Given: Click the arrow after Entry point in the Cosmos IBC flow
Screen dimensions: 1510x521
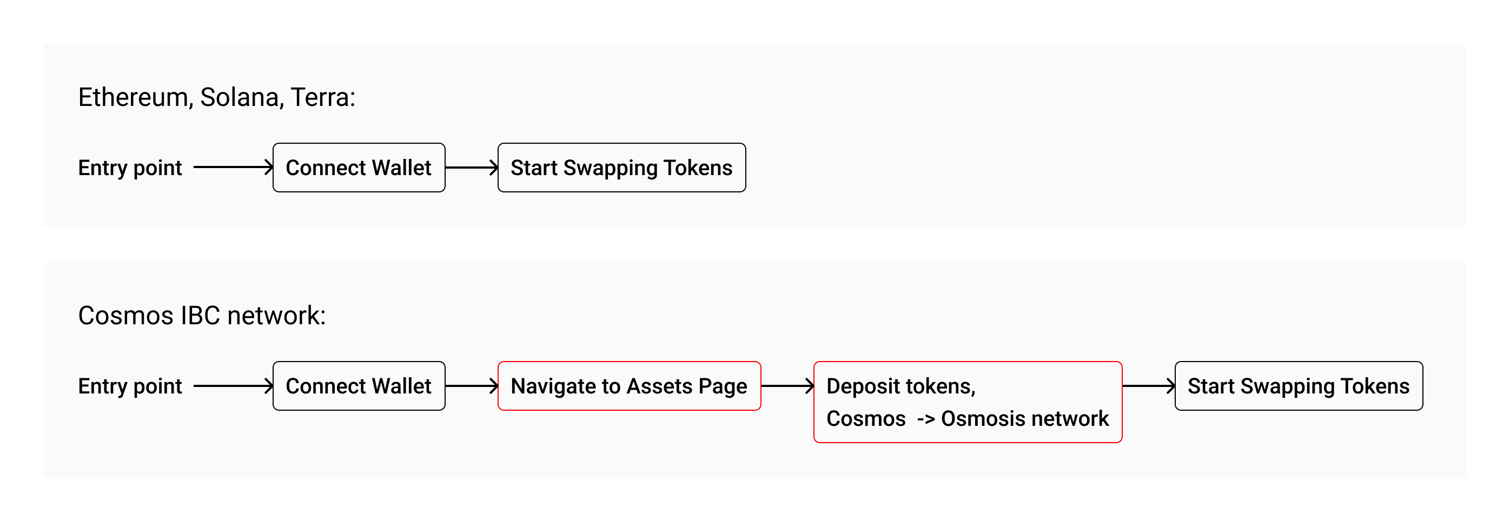Looking at the screenshot, I should click(x=233, y=386).
